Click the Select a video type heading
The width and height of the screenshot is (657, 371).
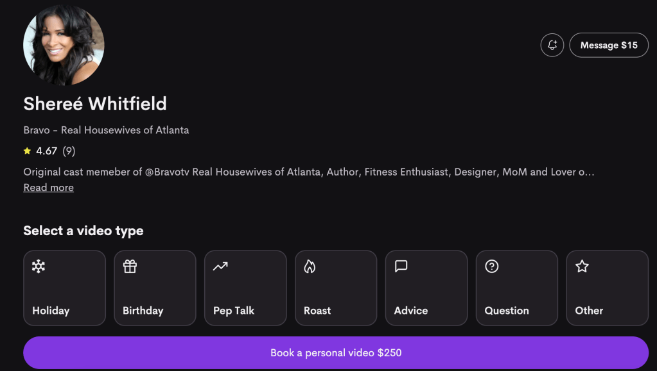[83, 231]
